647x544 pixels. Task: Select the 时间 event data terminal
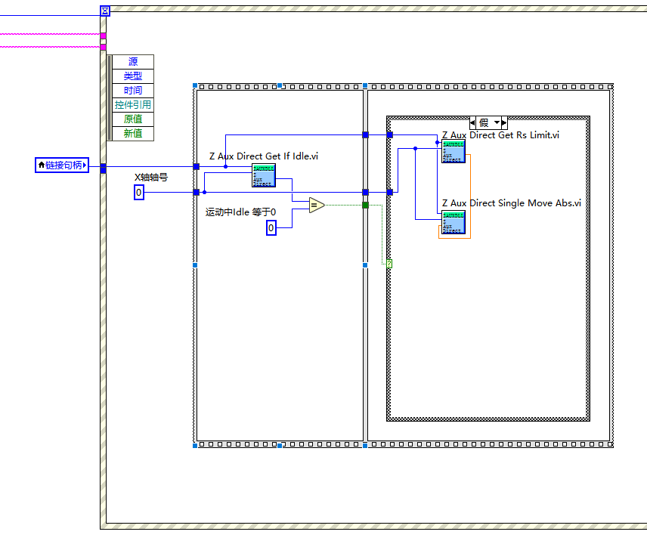[x=132, y=90]
